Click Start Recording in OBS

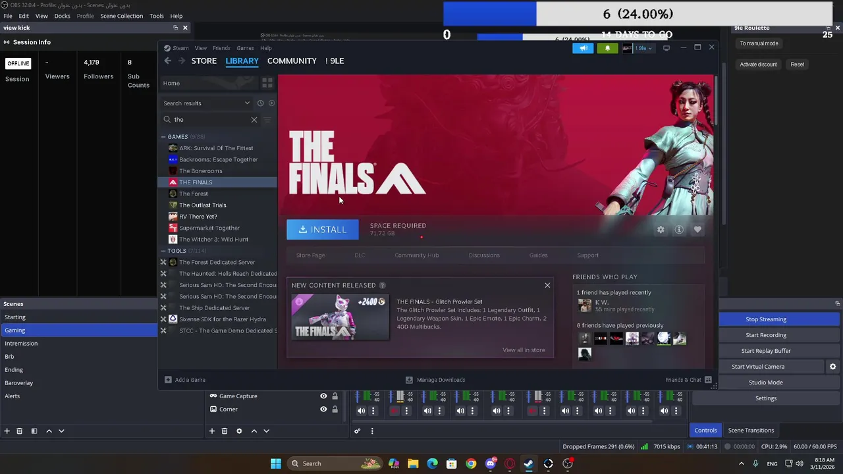tap(766, 335)
